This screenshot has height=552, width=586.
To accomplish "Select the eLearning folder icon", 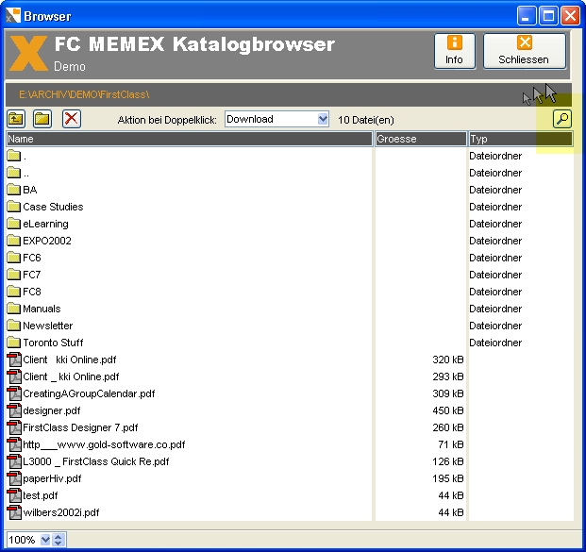I will [x=14, y=224].
